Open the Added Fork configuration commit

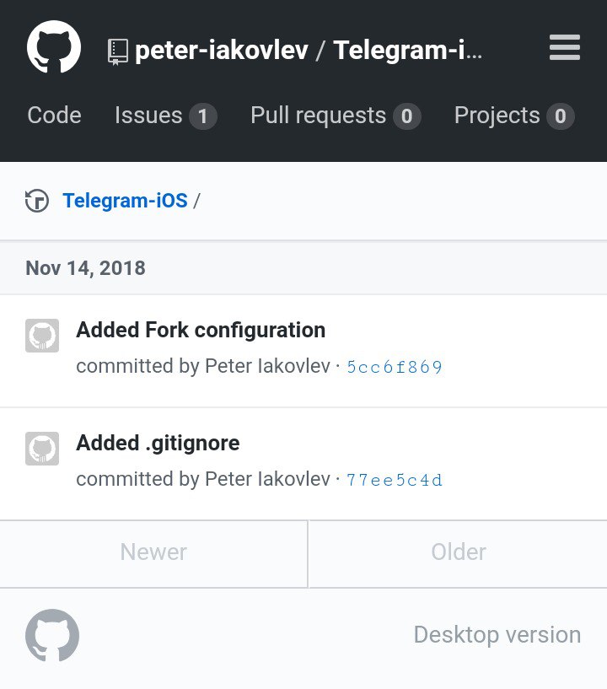201,330
